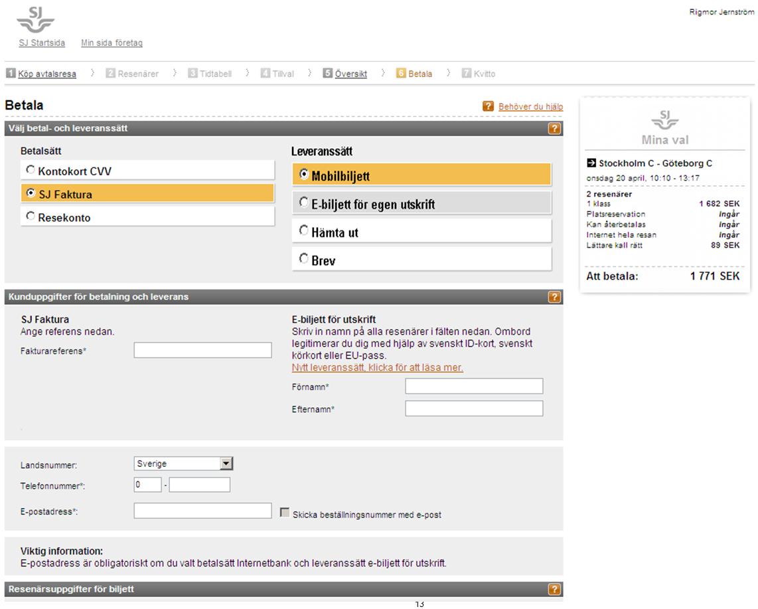Click the SJ logo in the header
This screenshot has width=758, height=609.
click(35, 20)
